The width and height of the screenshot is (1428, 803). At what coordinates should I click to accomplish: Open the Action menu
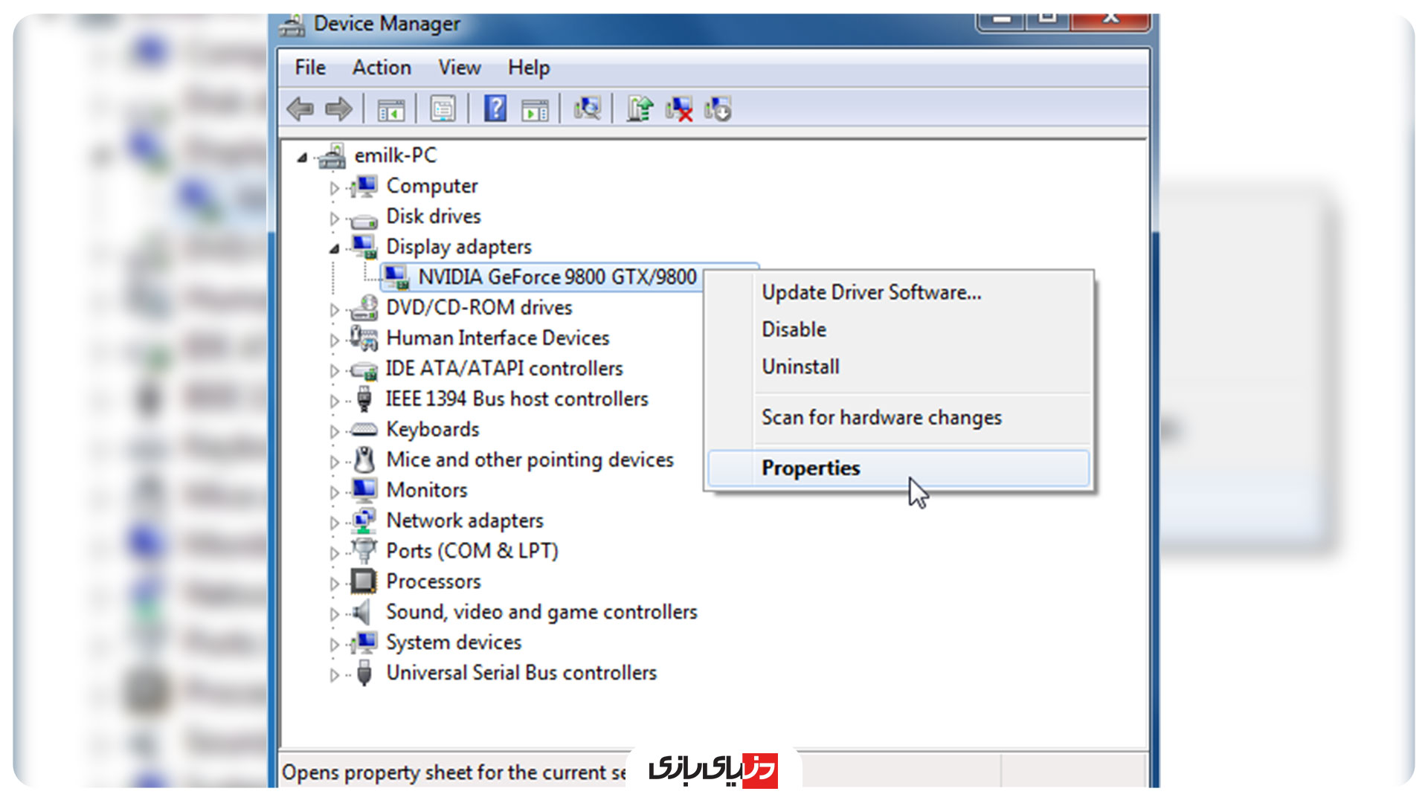tap(382, 68)
